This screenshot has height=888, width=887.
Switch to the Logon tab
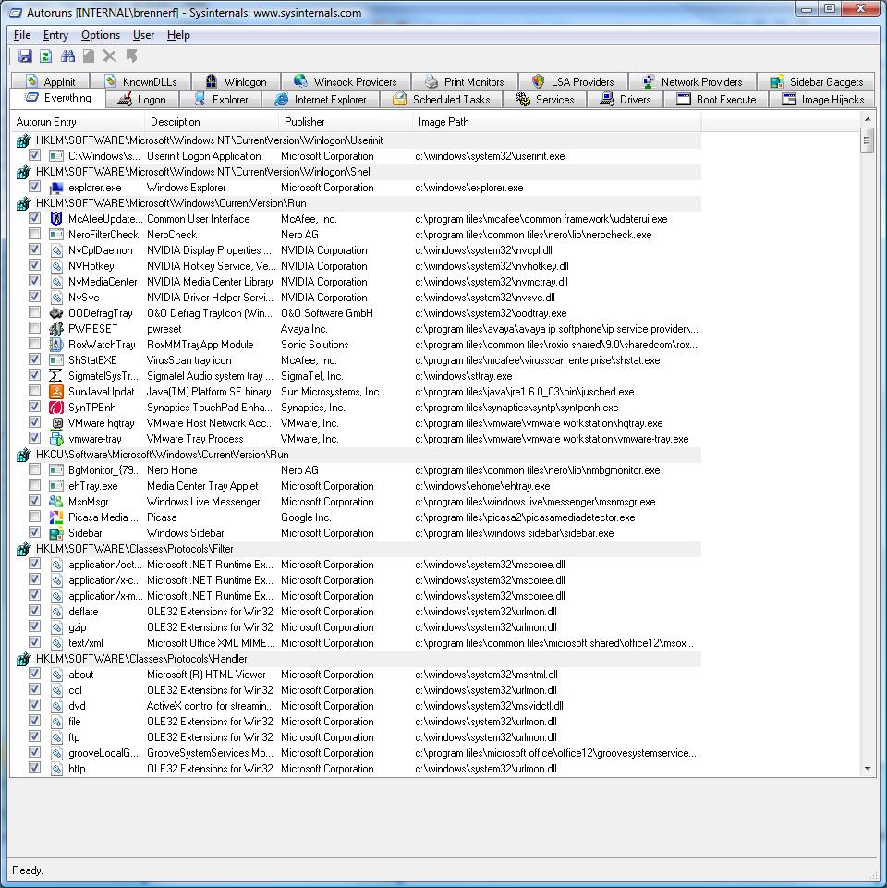click(142, 100)
